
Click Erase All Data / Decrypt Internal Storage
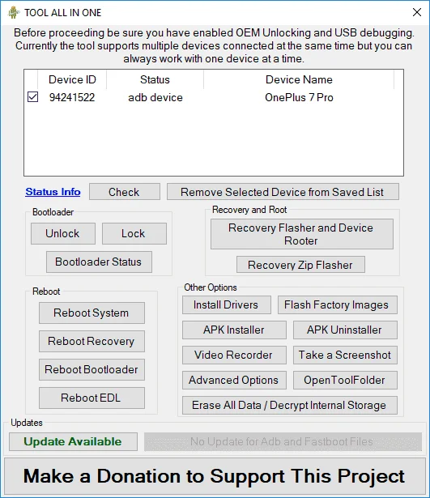click(290, 405)
